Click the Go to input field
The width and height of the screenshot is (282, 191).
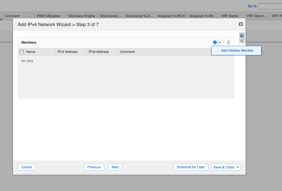(x=270, y=6)
